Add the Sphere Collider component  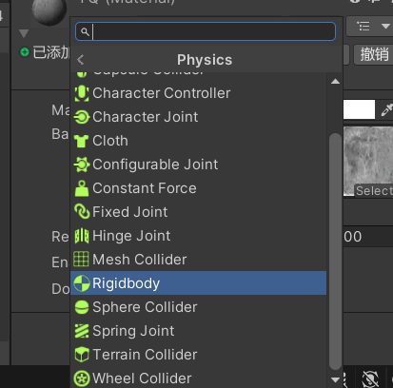(199, 307)
